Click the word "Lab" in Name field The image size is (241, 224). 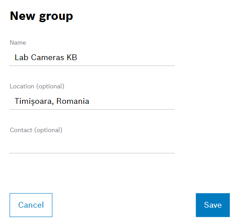point(22,57)
